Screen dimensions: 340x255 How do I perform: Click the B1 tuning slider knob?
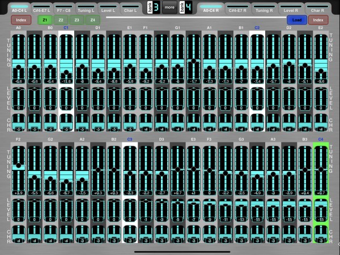(241, 68)
